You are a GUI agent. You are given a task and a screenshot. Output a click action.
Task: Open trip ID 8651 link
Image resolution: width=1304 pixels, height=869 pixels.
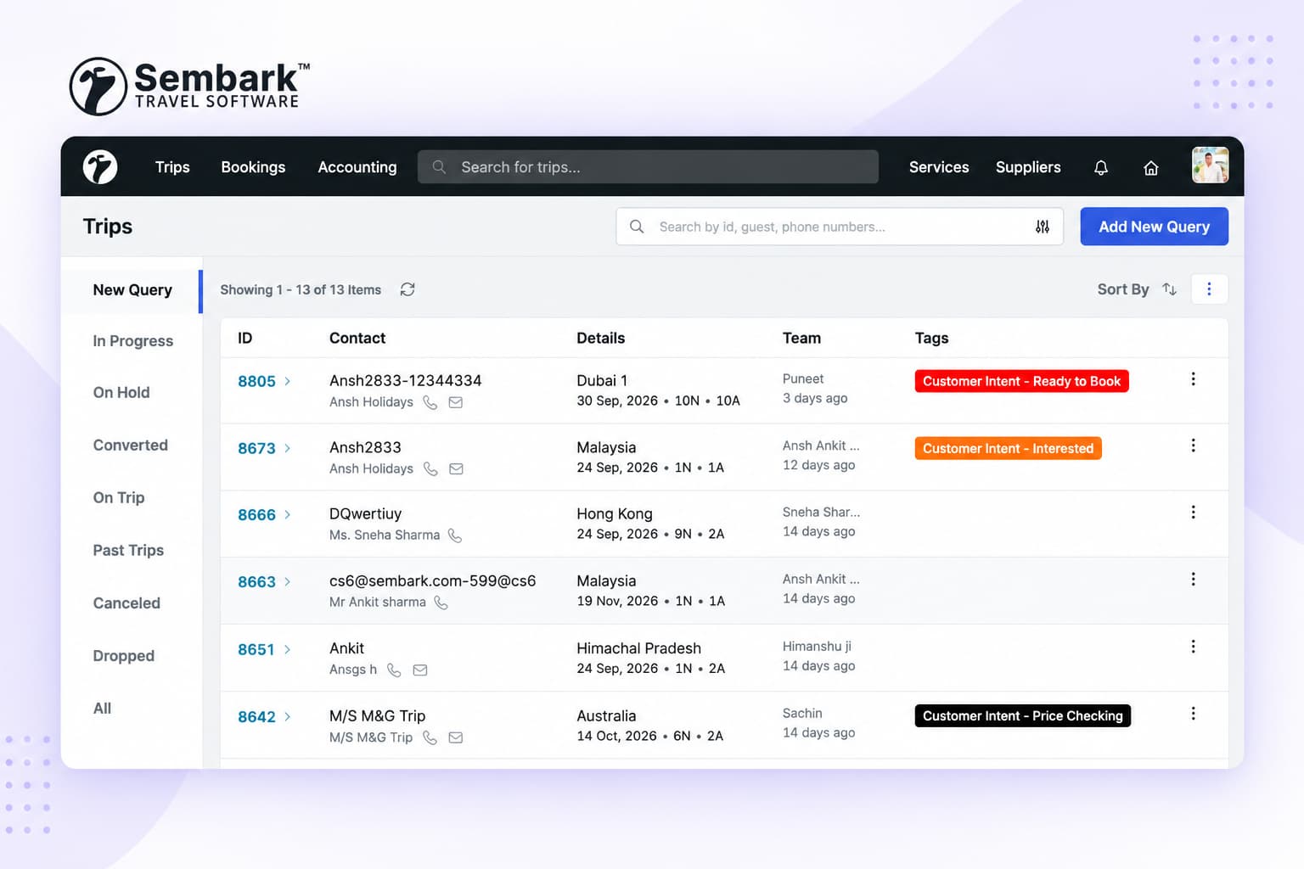pos(256,649)
